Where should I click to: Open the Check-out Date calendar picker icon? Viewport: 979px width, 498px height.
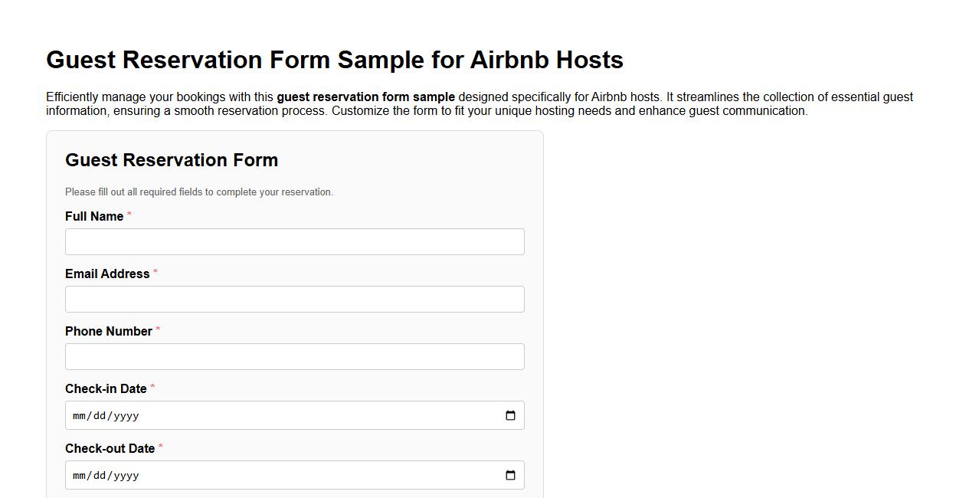click(x=510, y=474)
